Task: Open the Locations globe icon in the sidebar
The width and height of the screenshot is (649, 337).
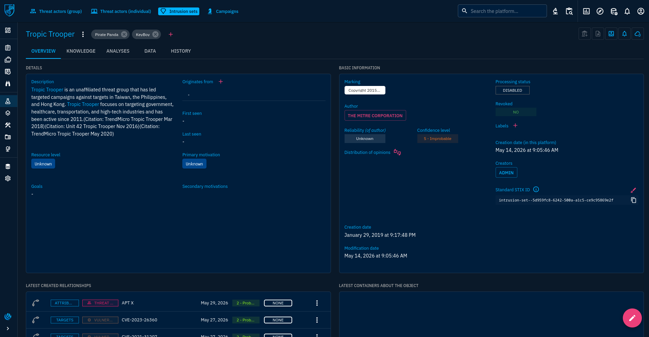Action: pyautogui.click(x=8, y=149)
